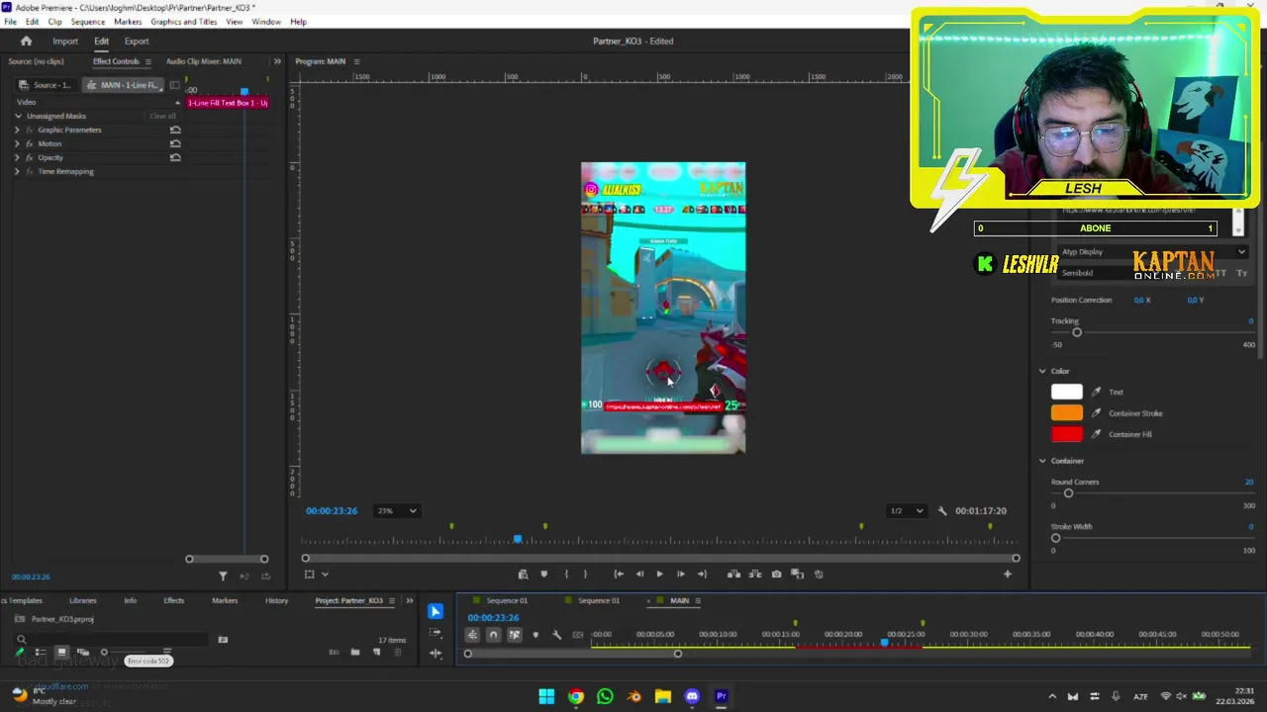1267x712 pixels.
Task: Expand the Motion effect
Action: pyautogui.click(x=17, y=143)
